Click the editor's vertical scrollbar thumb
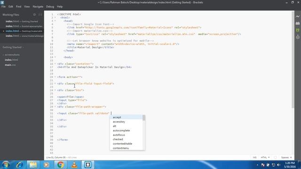 293,60
